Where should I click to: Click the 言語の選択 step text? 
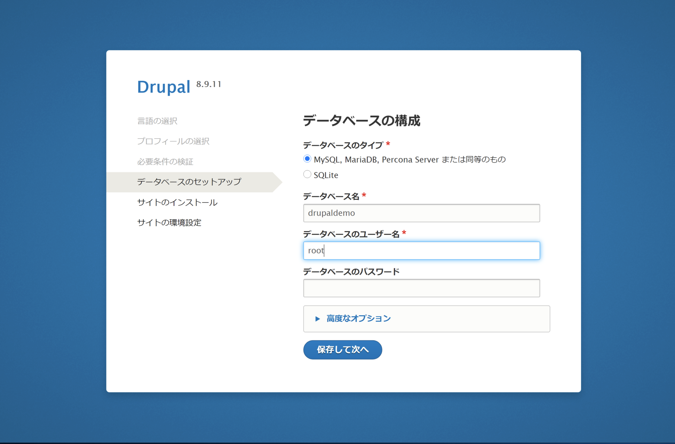click(x=157, y=121)
